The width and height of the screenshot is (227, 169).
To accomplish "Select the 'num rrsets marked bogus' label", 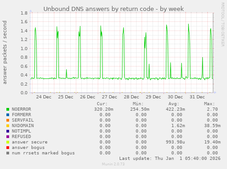I will pos(43,153).
